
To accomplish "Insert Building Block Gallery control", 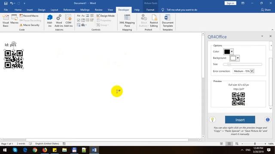I will 92,16.
